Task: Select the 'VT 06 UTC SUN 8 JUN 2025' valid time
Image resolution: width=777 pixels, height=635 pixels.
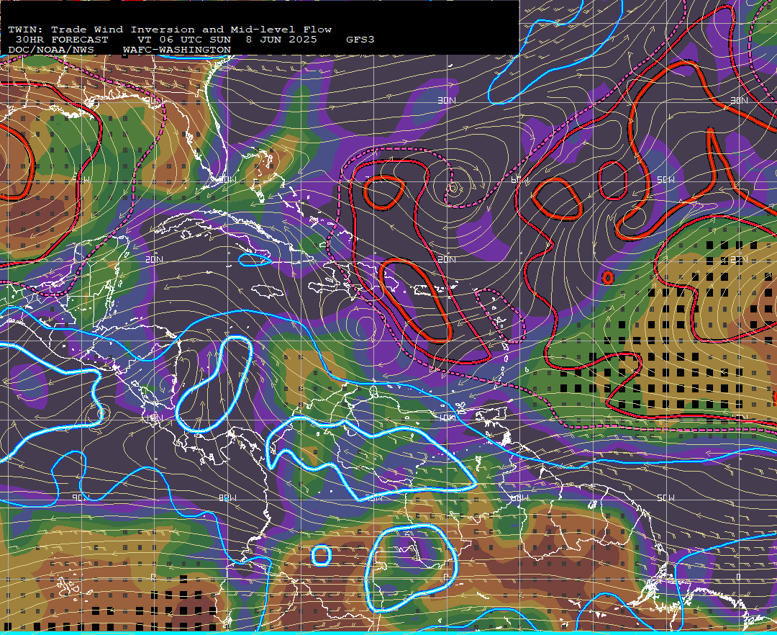Action: [227, 40]
